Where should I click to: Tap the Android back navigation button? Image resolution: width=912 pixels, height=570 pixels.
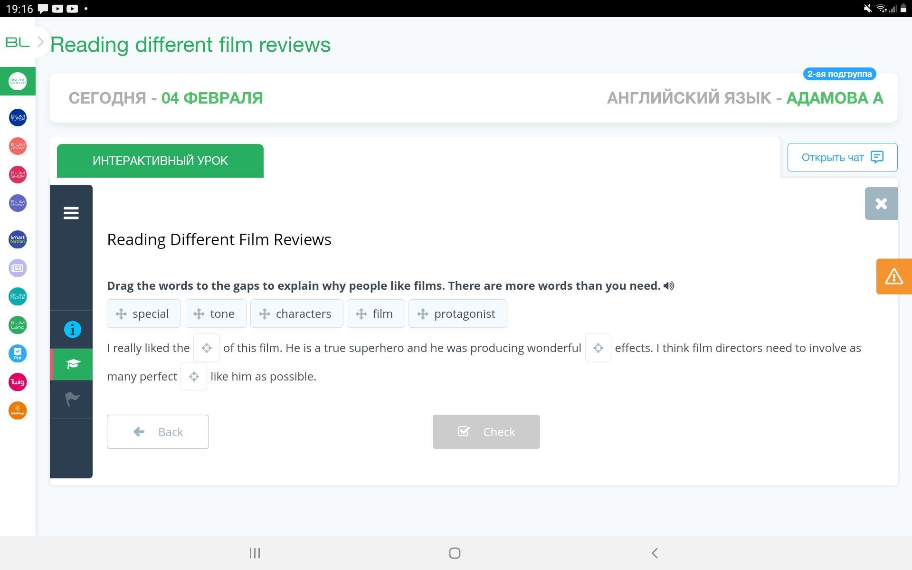(655, 553)
